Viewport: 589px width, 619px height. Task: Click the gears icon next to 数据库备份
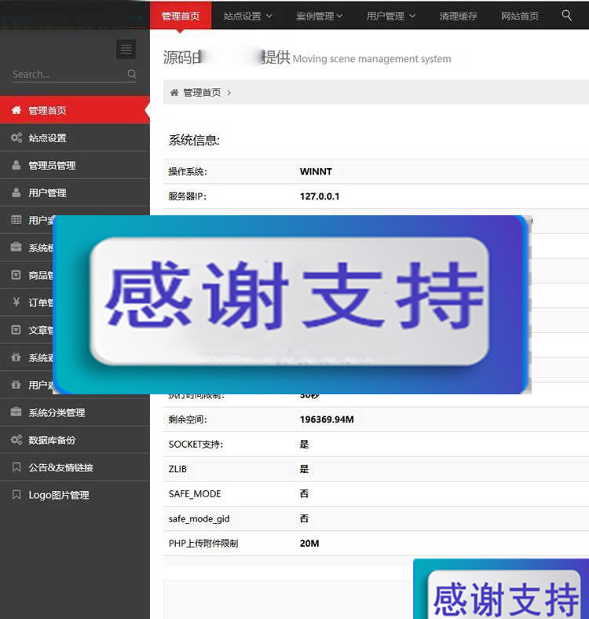click(16, 441)
